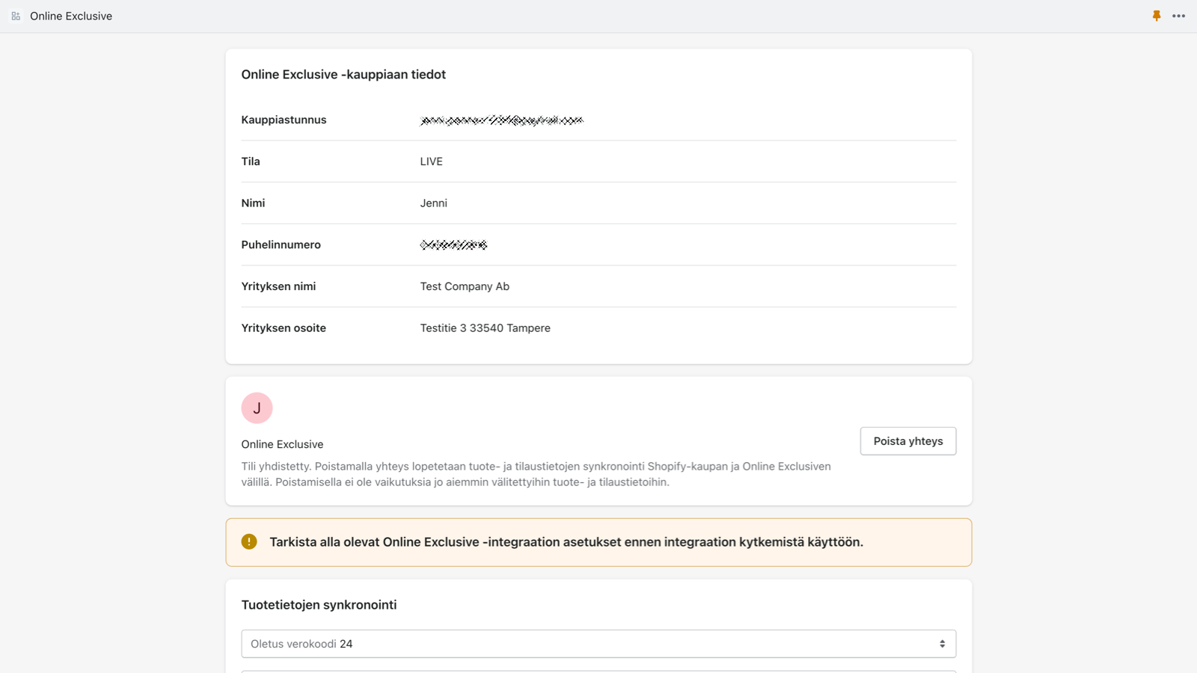Click the round J avatar icon

pyautogui.click(x=257, y=408)
